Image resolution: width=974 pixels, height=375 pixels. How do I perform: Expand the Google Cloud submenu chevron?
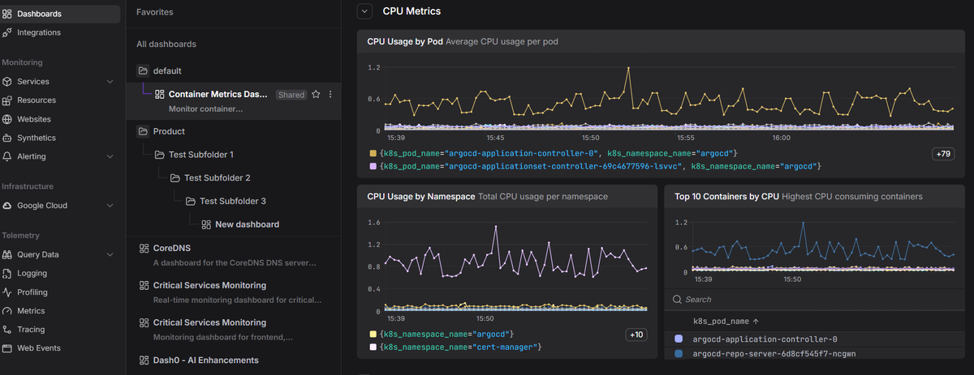(x=110, y=206)
